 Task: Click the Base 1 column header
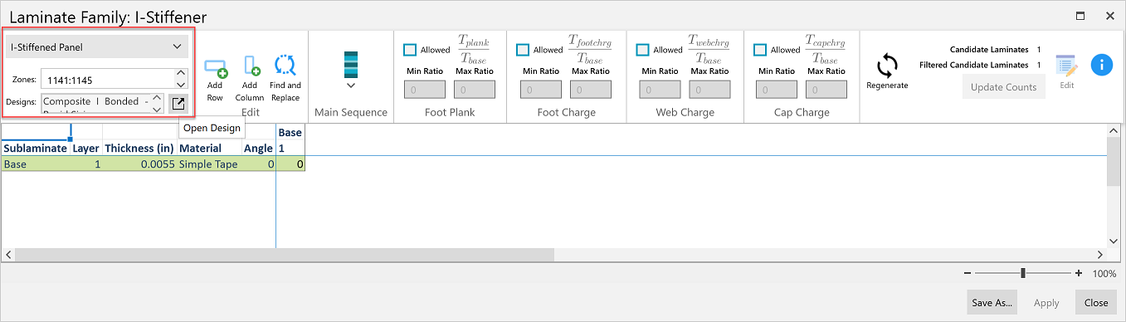point(290,139)
